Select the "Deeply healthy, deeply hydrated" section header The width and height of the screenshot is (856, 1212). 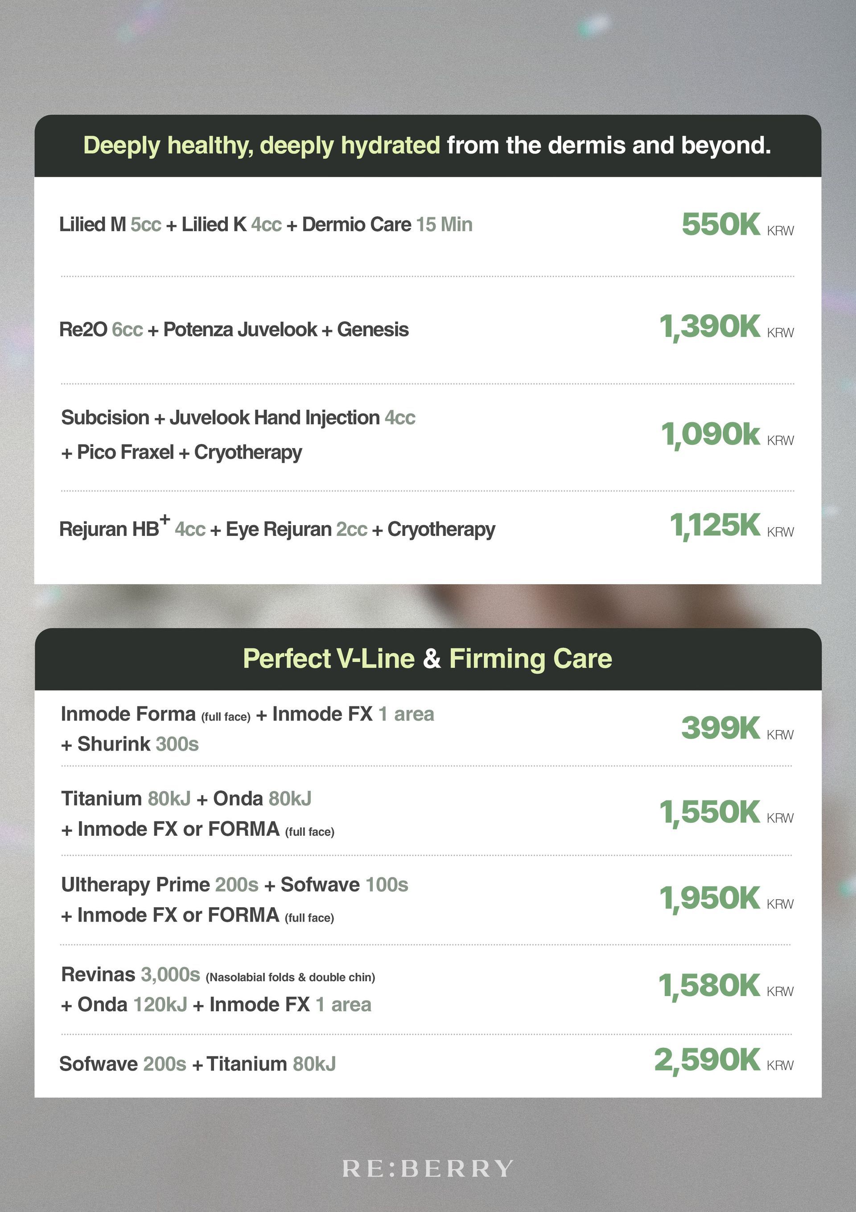tap(427, 145)
